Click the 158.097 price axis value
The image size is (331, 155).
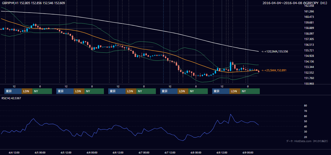309,34
